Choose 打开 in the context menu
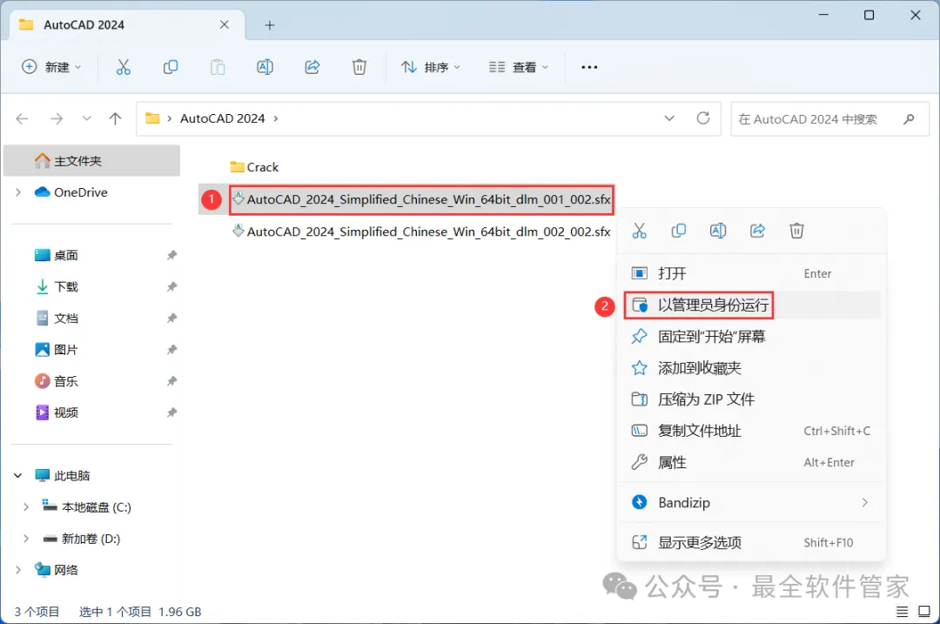Viewport: 940px width, 624px height. (750, 273)
